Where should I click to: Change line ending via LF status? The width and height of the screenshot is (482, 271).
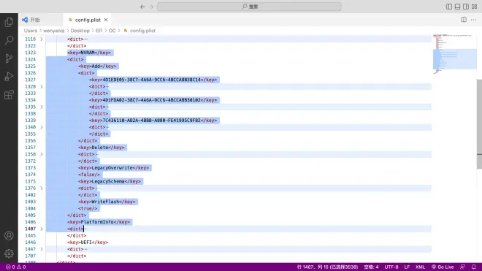click(407, 267)
